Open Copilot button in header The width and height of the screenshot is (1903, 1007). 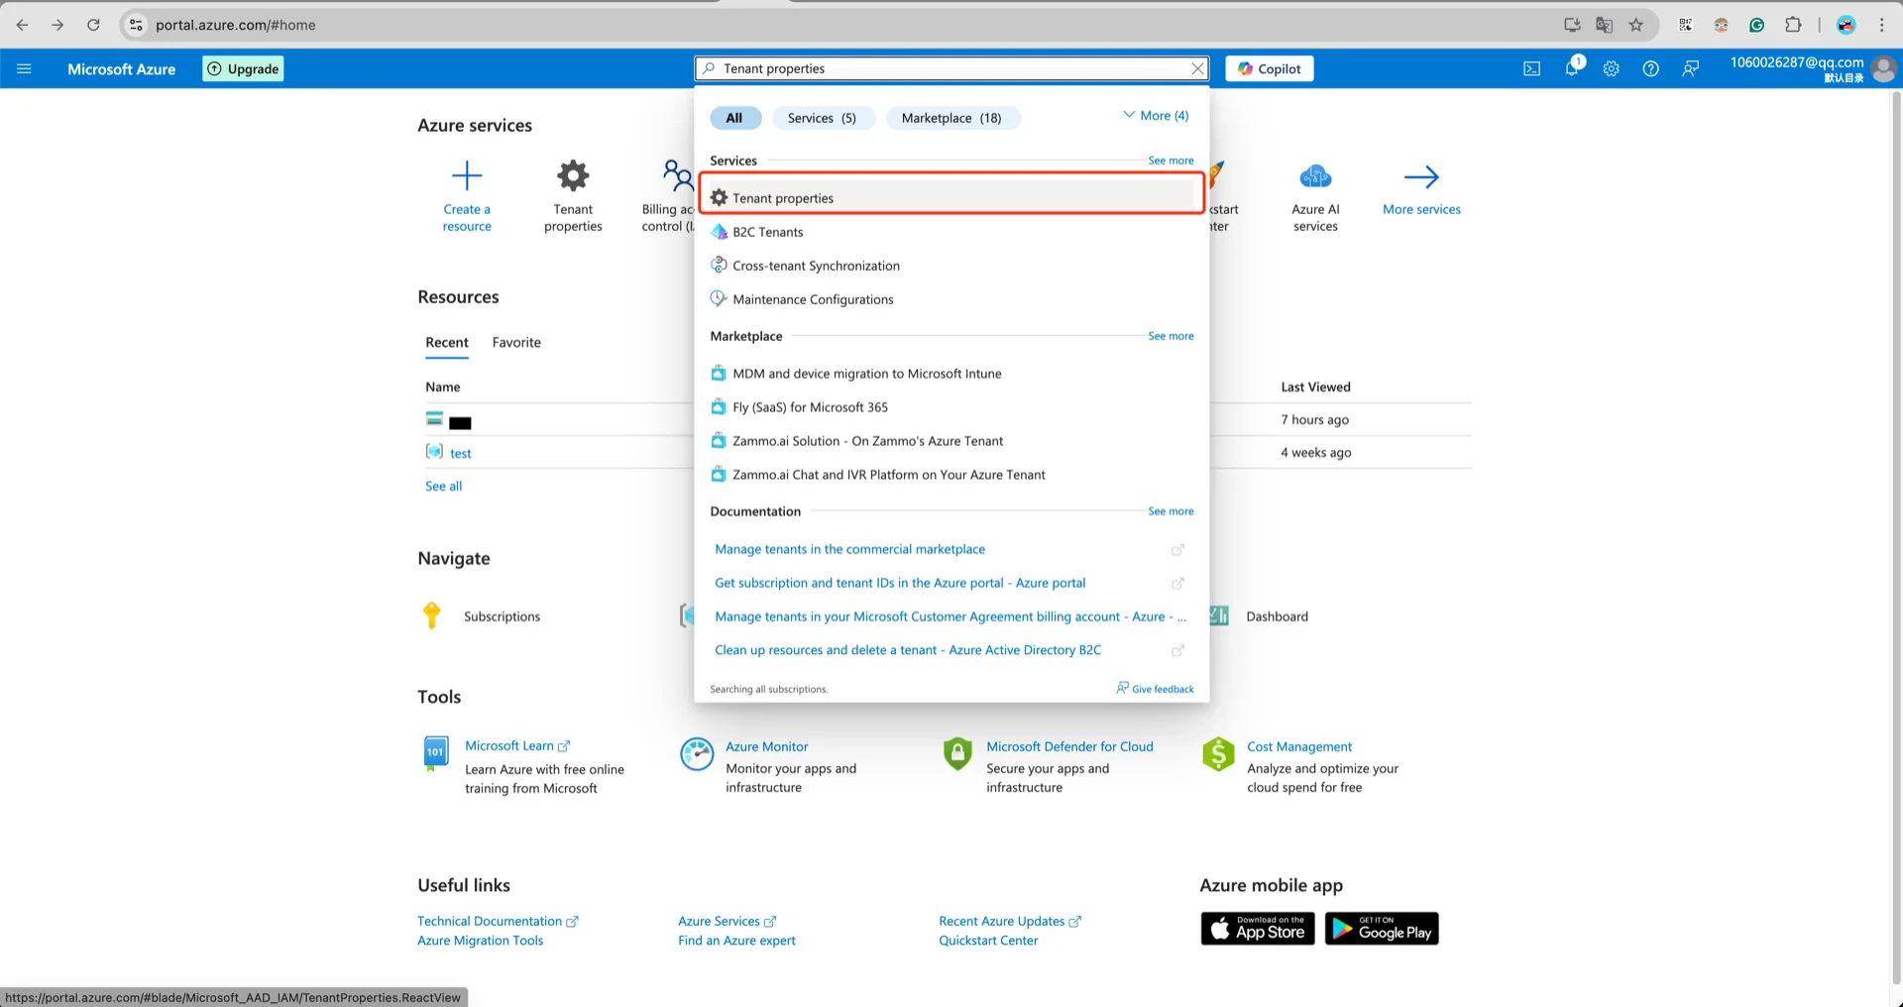tap(1270, 68)
